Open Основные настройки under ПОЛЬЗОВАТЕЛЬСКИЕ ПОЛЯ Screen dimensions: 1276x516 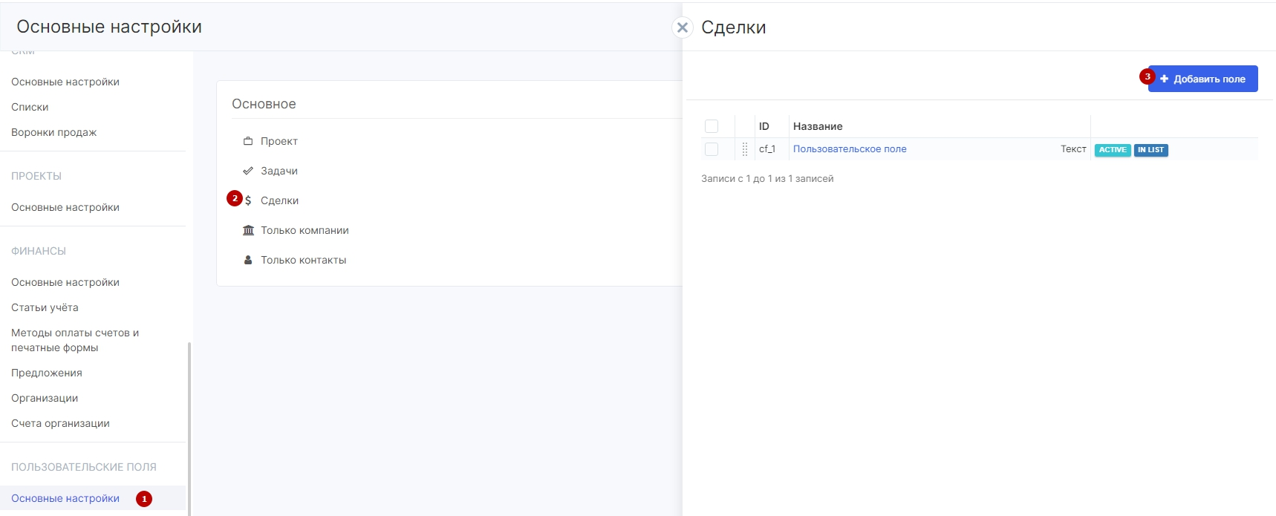[x=65, y=498]
